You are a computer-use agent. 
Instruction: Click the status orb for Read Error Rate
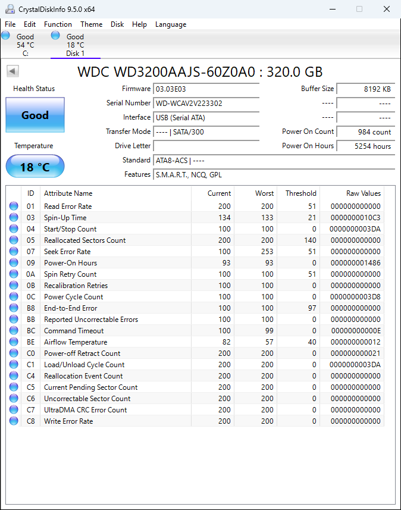pos(14,206)
